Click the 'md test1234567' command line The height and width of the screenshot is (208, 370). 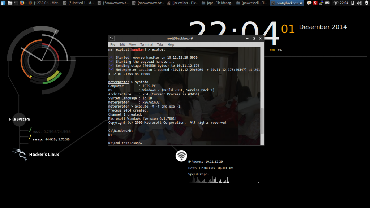(x=125, y=143)
